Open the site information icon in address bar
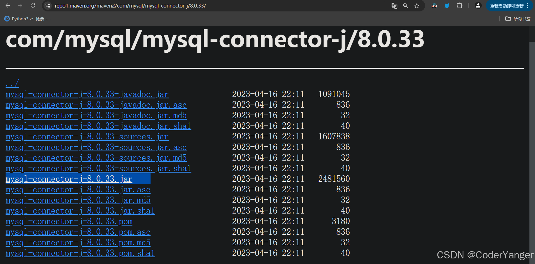This screenshot has height=264, width=535. coord(48,6)
